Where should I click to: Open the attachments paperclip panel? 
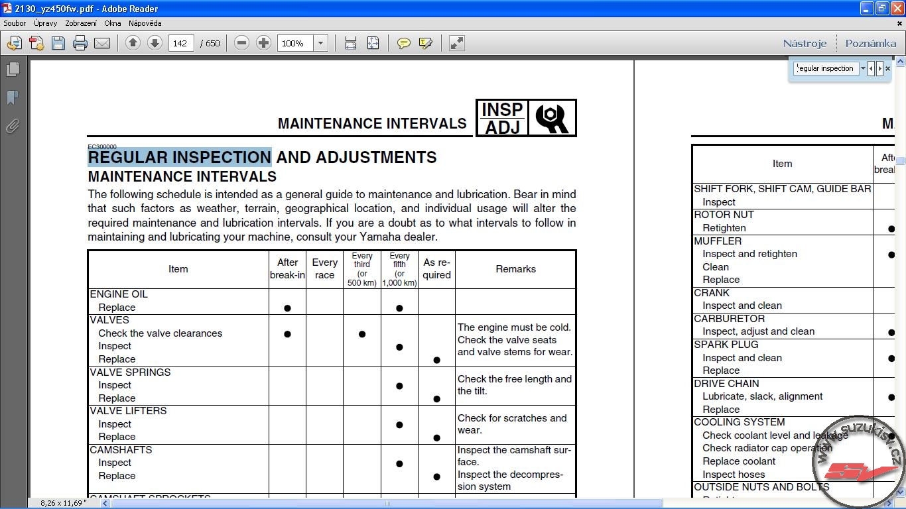tap(13, 126)
